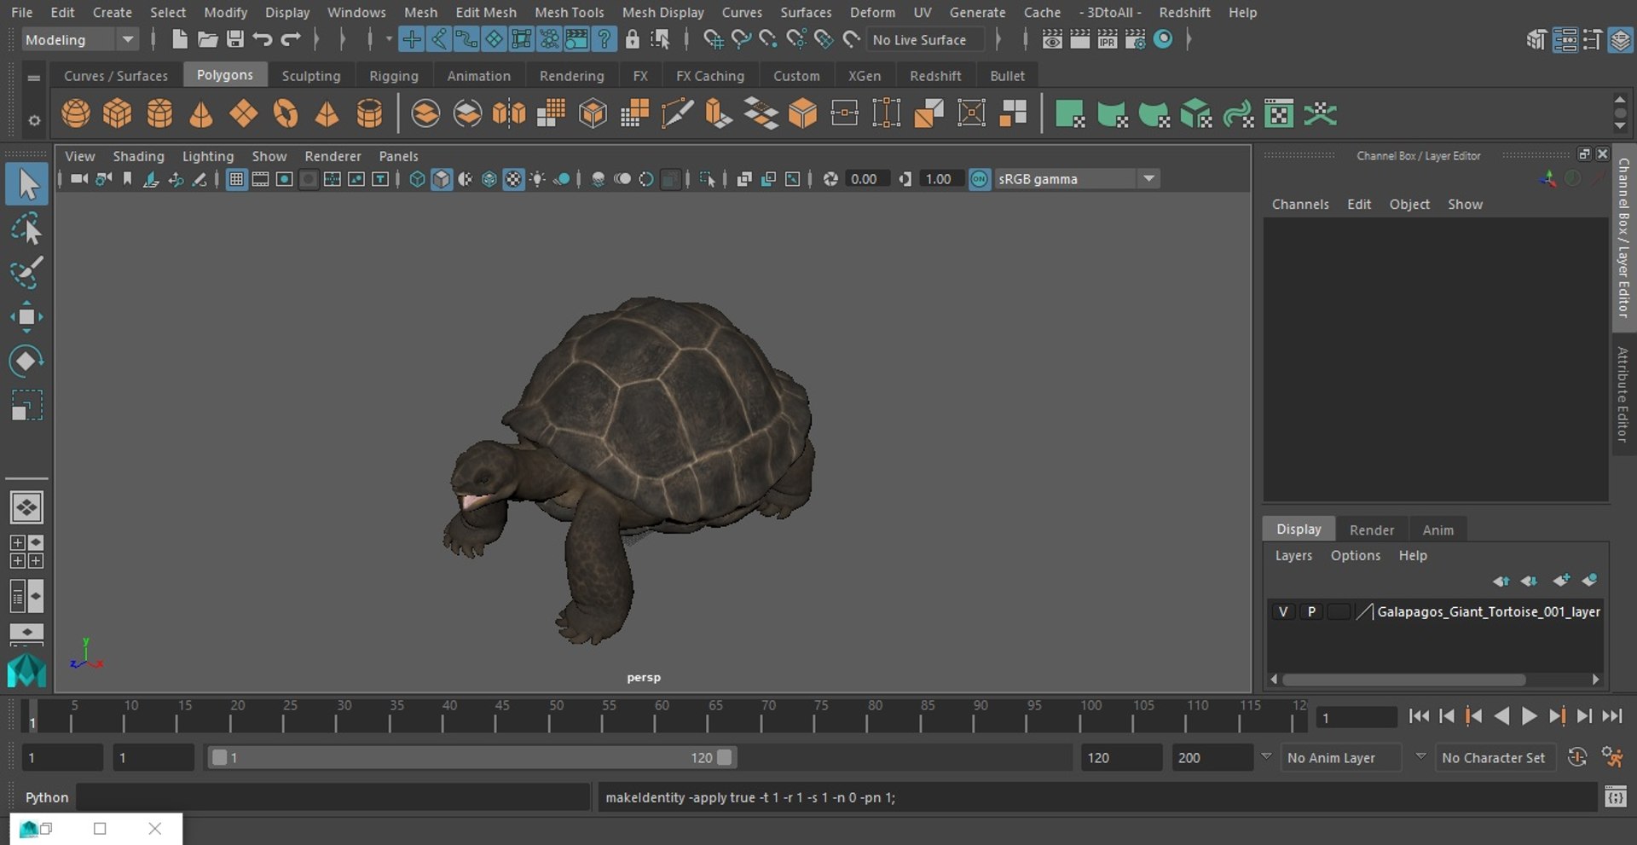Toggle viewport grid display
Viewport: 1637px width, 845px height.
(236, 179)
